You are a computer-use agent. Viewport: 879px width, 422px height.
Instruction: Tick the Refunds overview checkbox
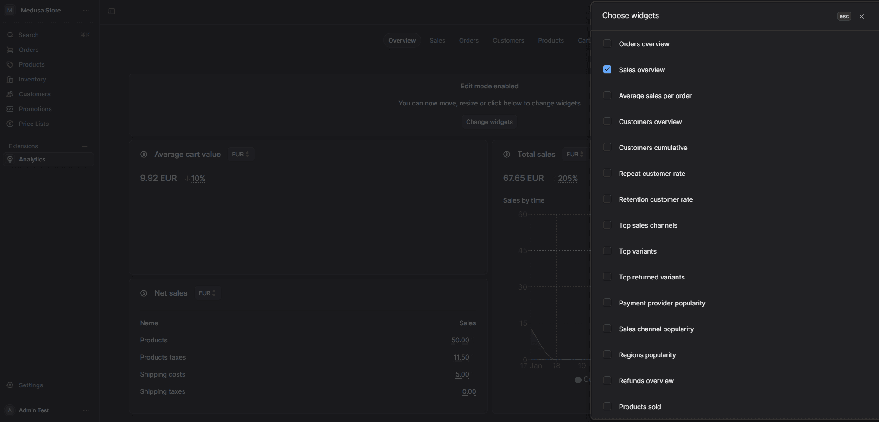click(x=607, y=380)
